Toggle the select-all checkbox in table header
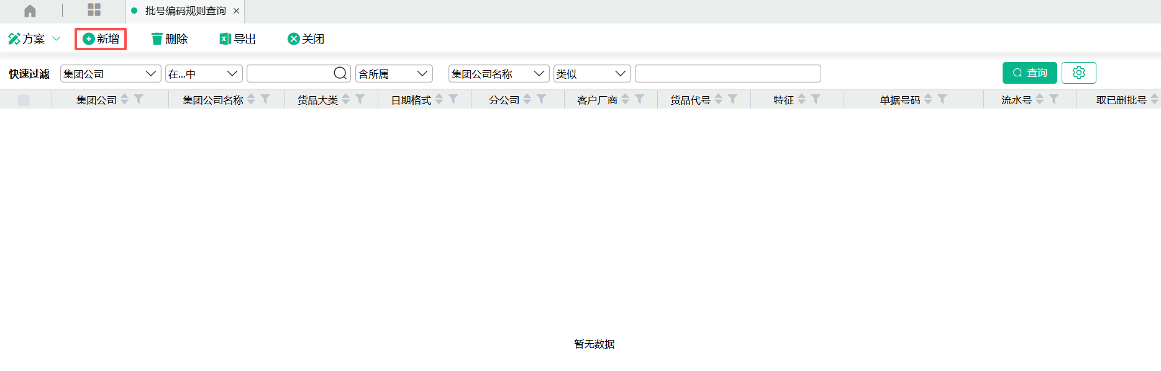1161x371 pixels. pos(24,100)
